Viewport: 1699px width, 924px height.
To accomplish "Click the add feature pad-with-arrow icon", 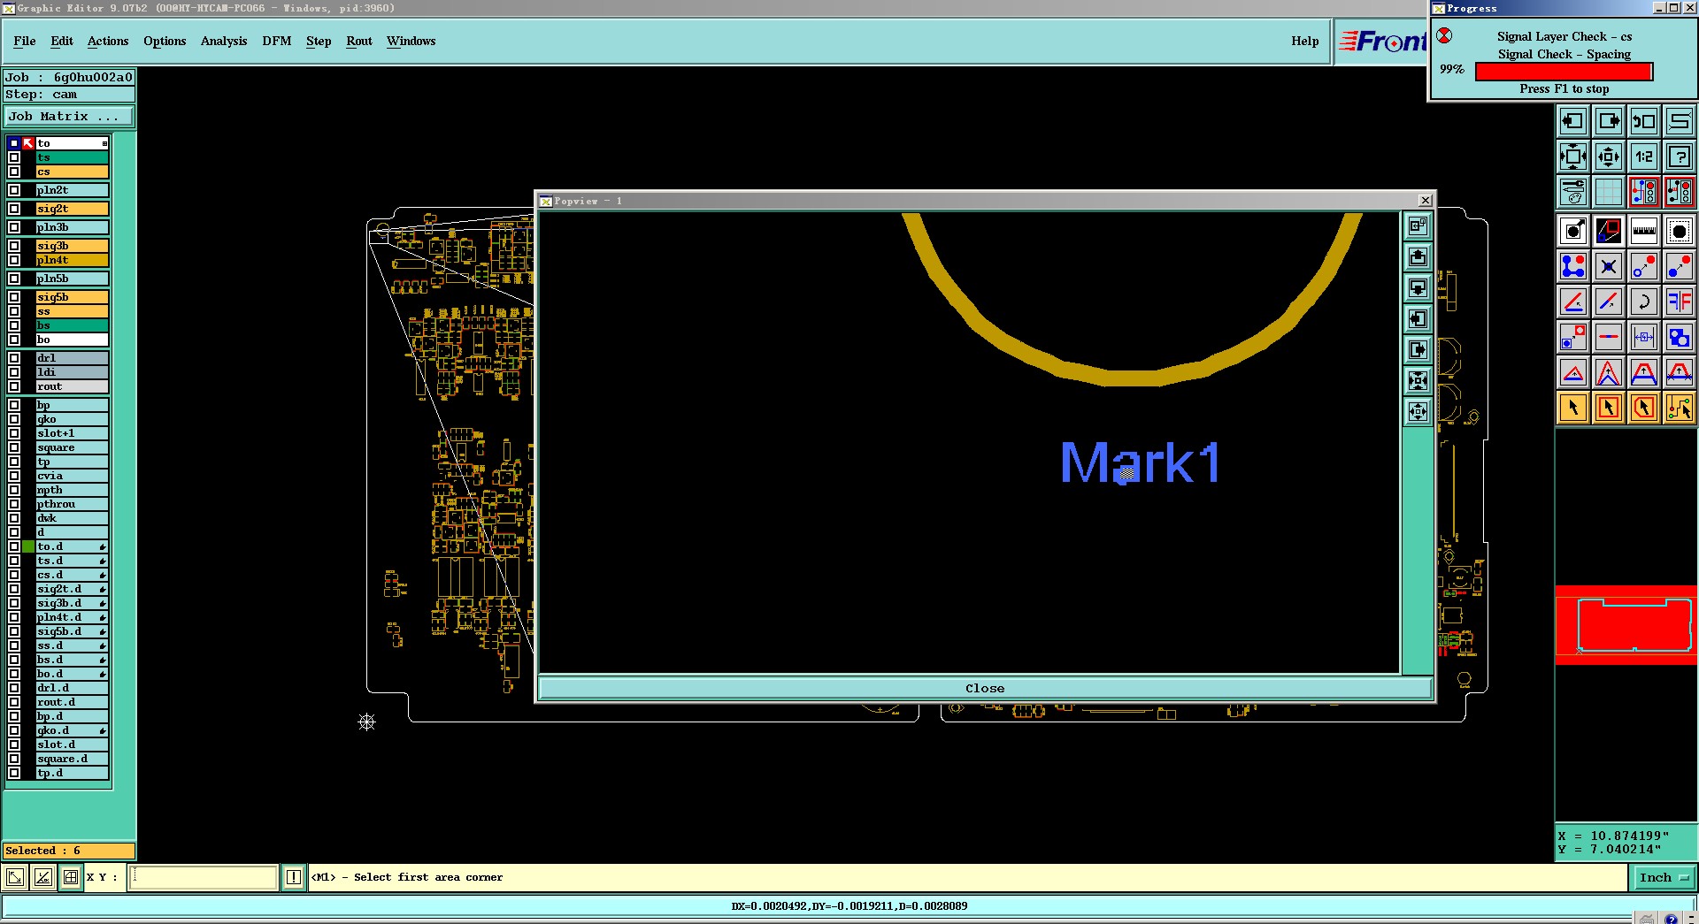I will (1573, 232).
